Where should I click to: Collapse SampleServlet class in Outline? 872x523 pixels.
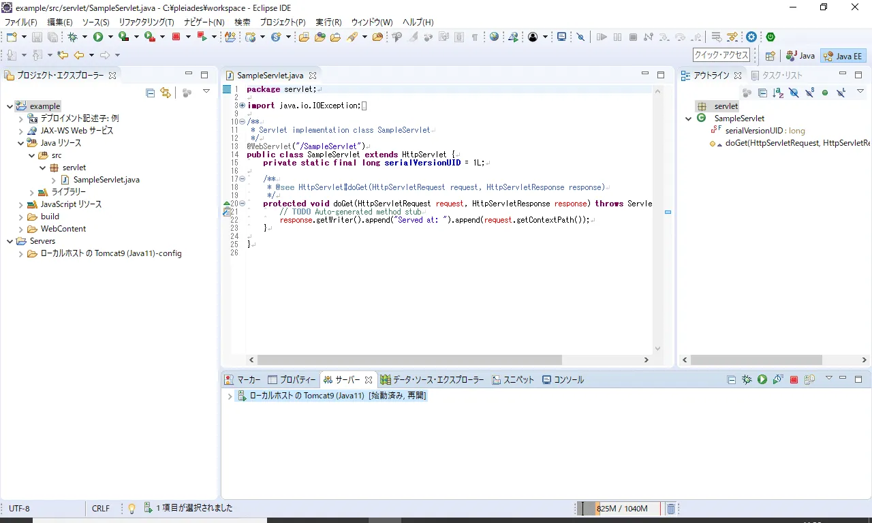[x=689, y=118]
